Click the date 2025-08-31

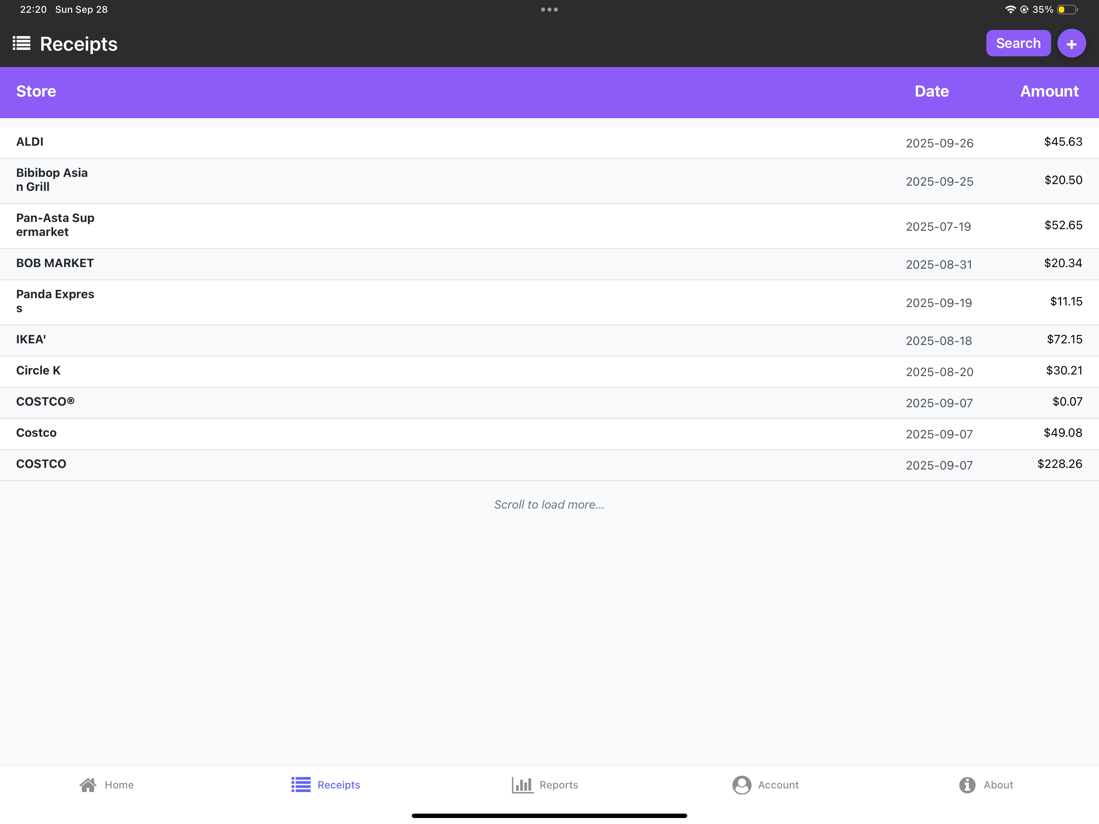(x=938, y=265)
